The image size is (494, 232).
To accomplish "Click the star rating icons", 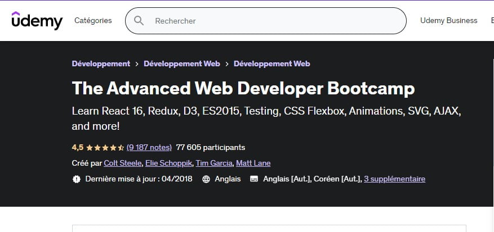I will point(105,147).
